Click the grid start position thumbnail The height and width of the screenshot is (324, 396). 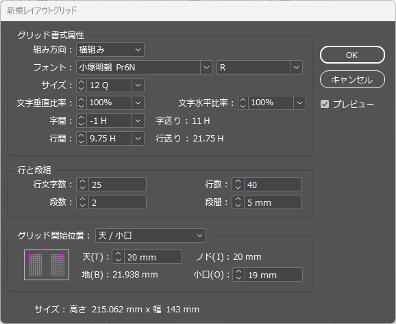point(47,265)
